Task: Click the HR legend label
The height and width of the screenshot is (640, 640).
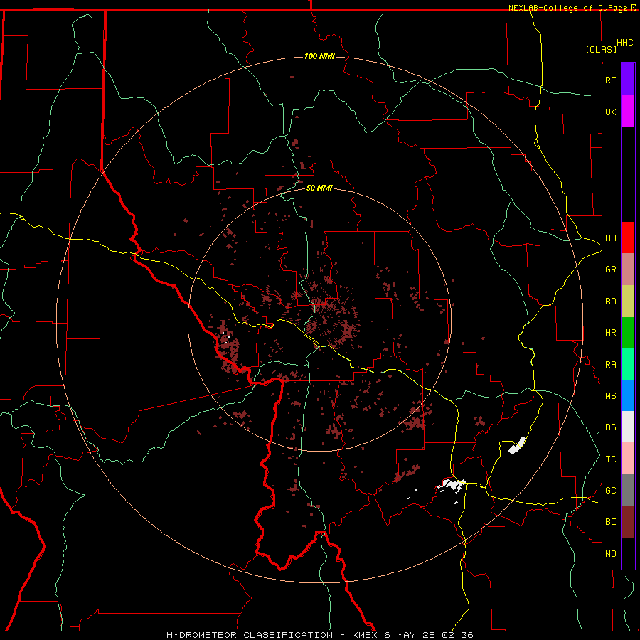Action: tap(610, 333)
